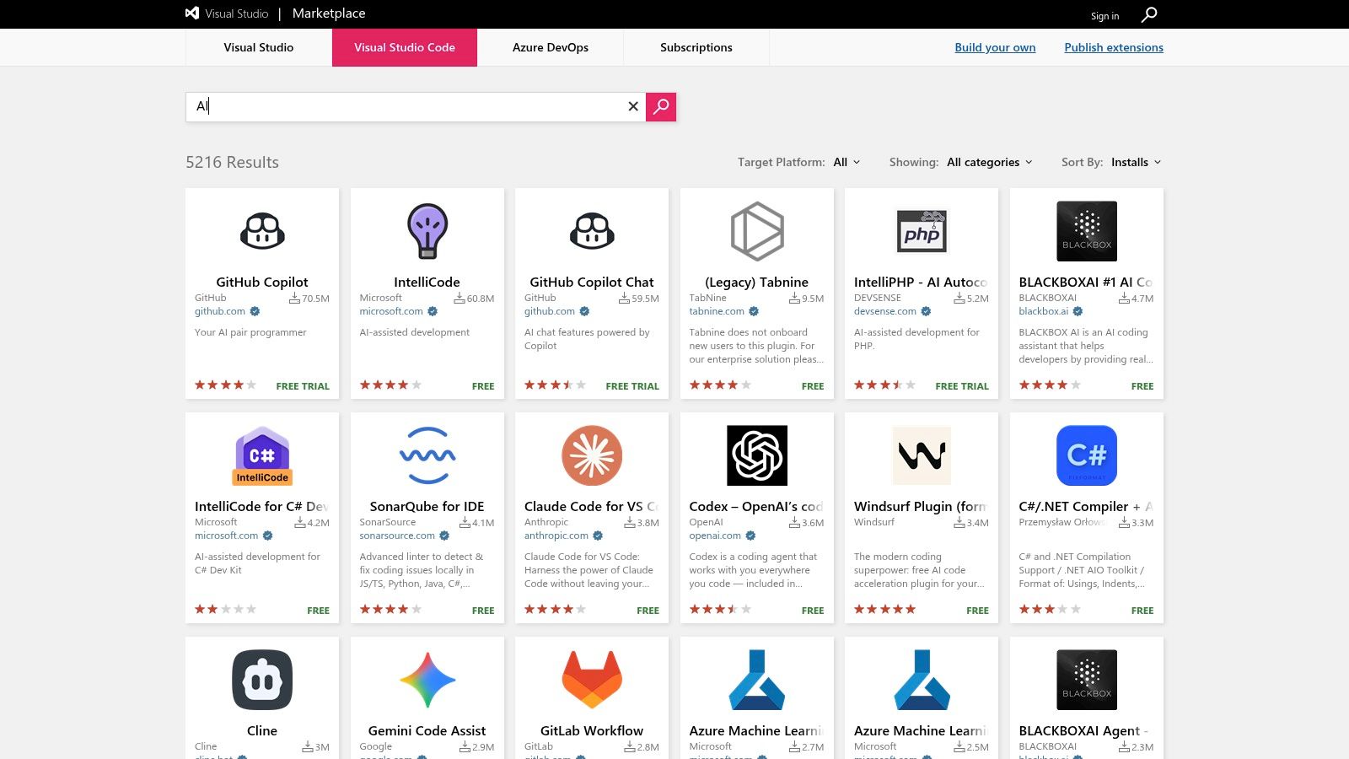Open the IntelliCode lightbulb extension icon

[427, 231]
